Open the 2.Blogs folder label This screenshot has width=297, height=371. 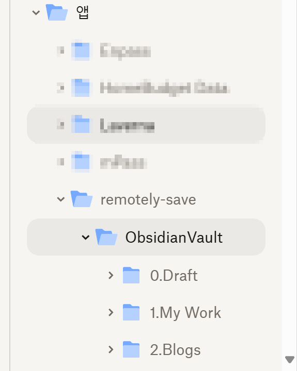point(175,350)
